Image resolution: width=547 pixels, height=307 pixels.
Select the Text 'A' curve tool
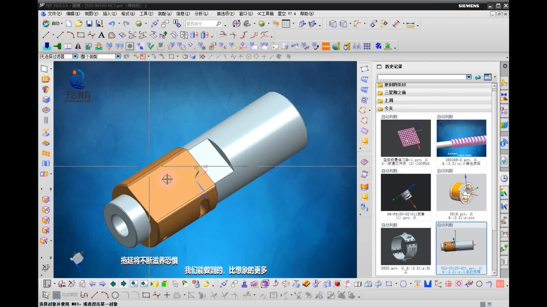pos(101,35)
